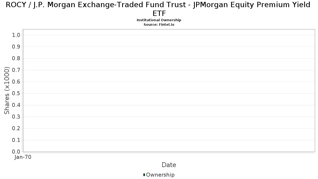Click the 0.9 y-axis tick label
This screenshot has height=179, width=318.
[16, 47]
